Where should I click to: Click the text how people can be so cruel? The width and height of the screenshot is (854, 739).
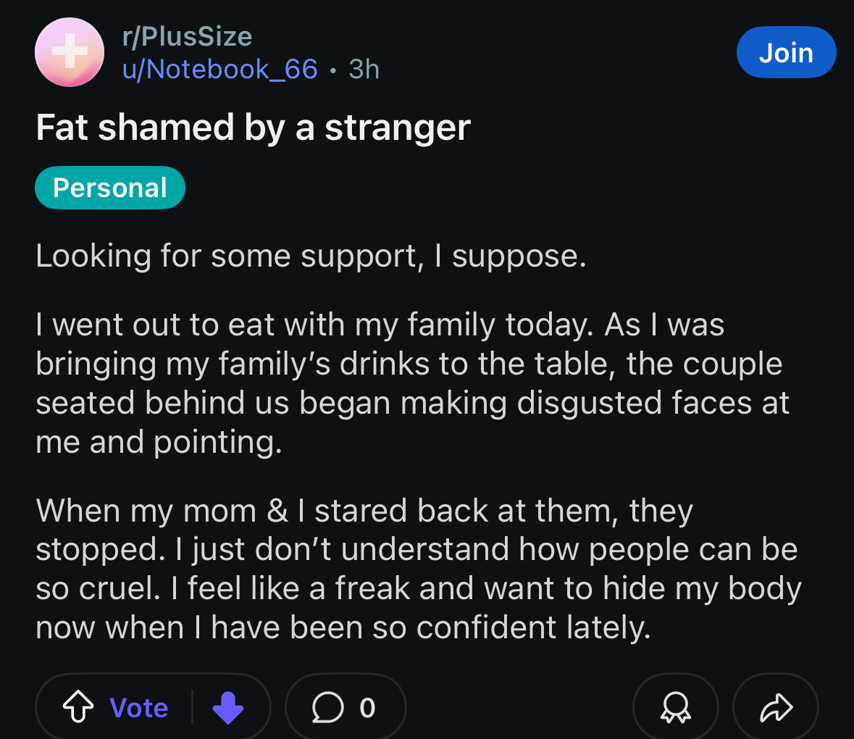[416, 569]
